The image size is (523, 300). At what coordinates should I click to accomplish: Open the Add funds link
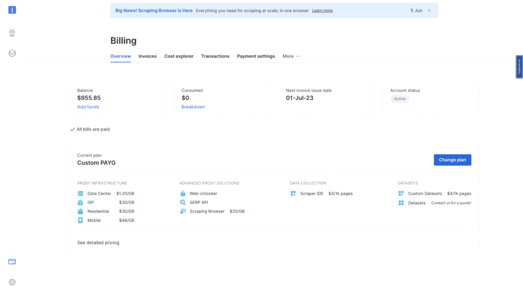tap(87, 107)
